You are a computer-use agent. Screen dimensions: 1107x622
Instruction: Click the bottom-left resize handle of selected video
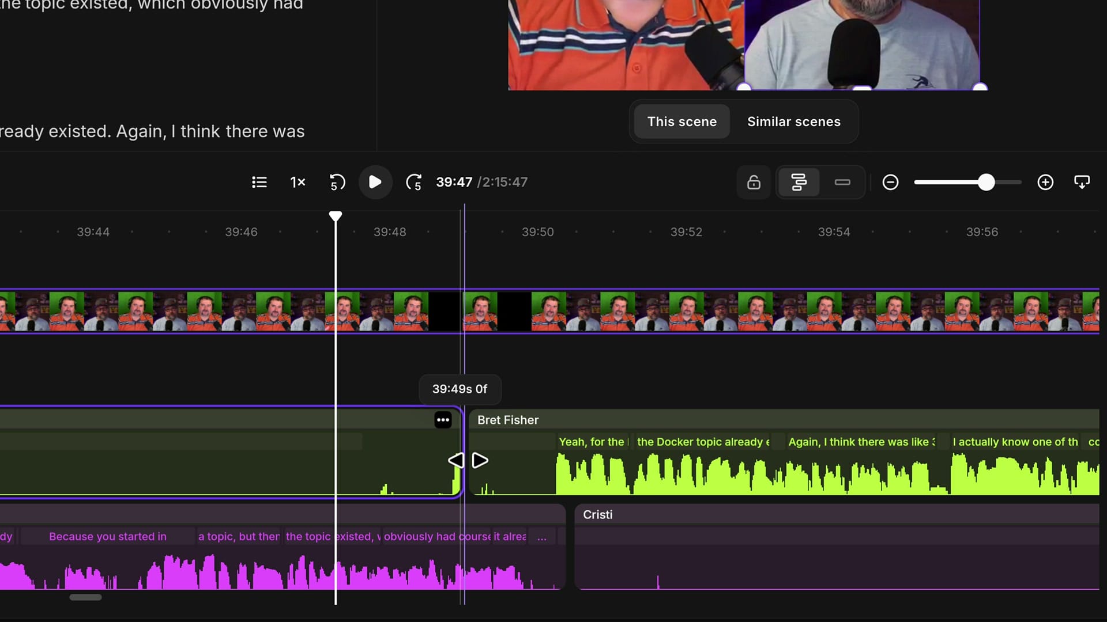(744, 88)
